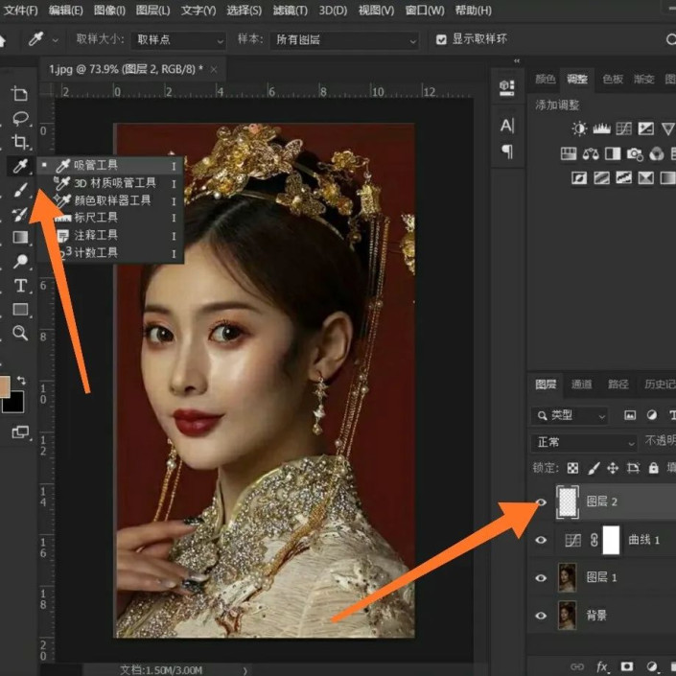676x676 pixels.
Task: Select the Lasso tool
Action: pyautogui.click(x=20, y=118)
